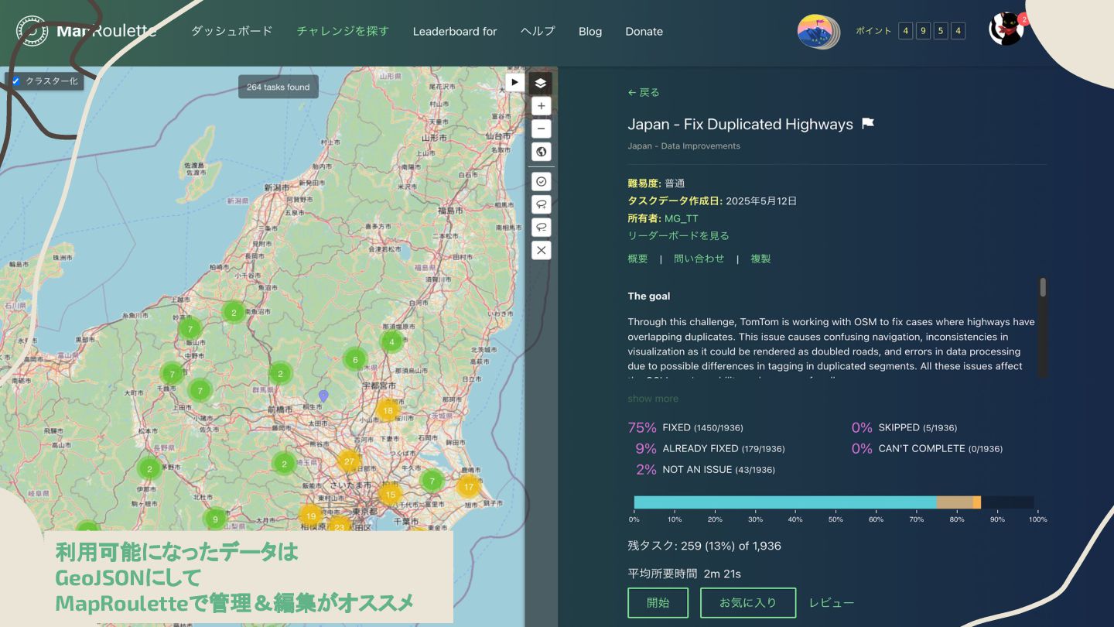Click the FIXED (1450/1936) statistic
1114x627 pixels.
coord(685,427)
